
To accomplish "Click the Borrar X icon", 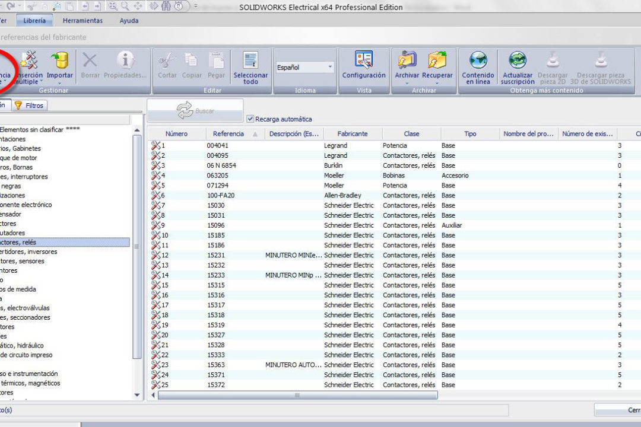I will 90,60.
